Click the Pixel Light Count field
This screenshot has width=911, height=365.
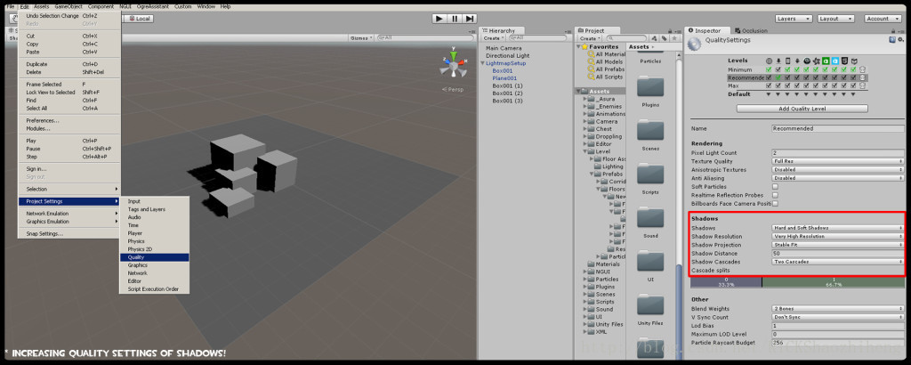click(x=838, y=153)
